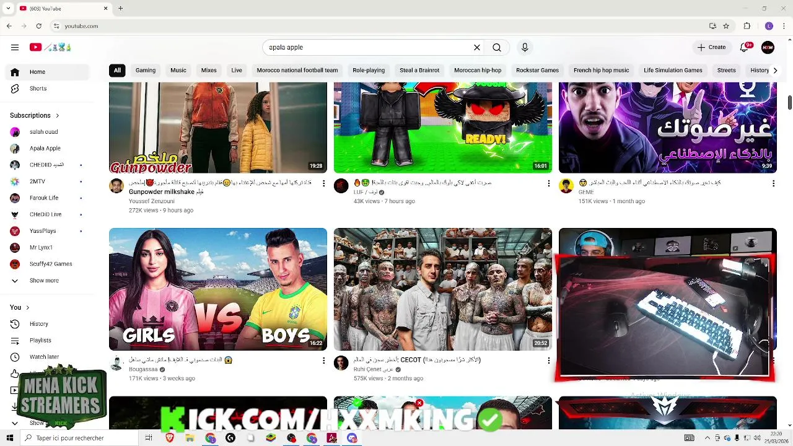
Task: Open the notifications bell
Action: click(746, 47)
